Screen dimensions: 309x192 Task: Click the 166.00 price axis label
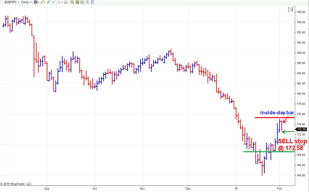301,165
